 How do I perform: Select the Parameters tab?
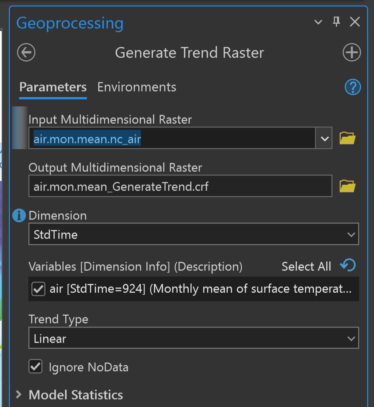tap(53, 87)
